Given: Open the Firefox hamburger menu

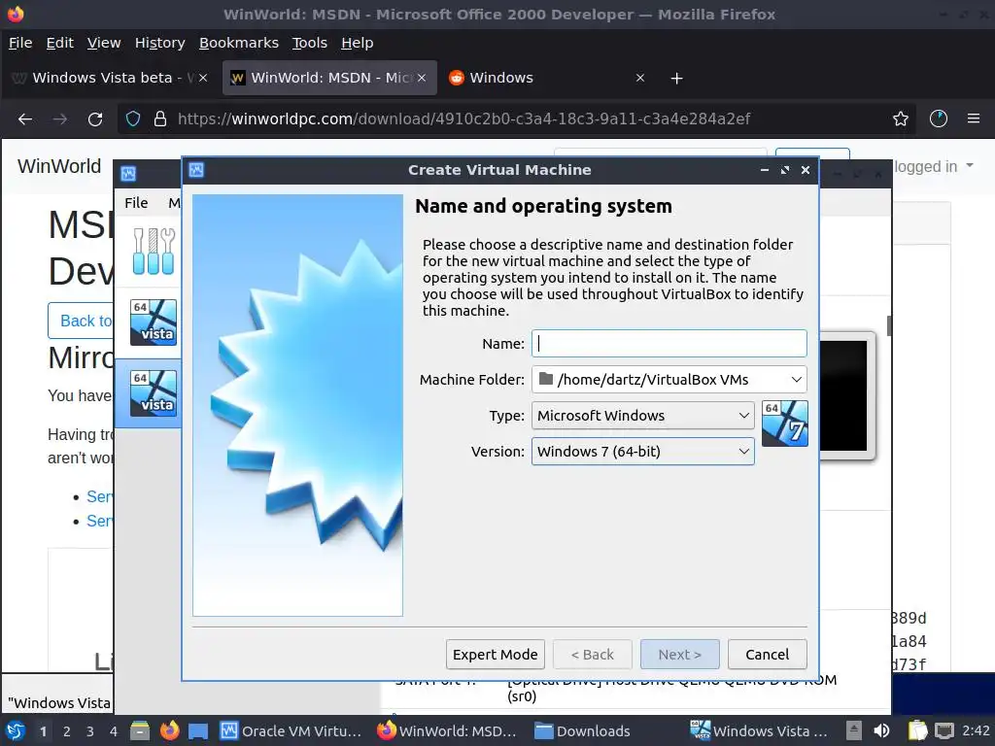Looking at the screenshot, I should (974, 119).
